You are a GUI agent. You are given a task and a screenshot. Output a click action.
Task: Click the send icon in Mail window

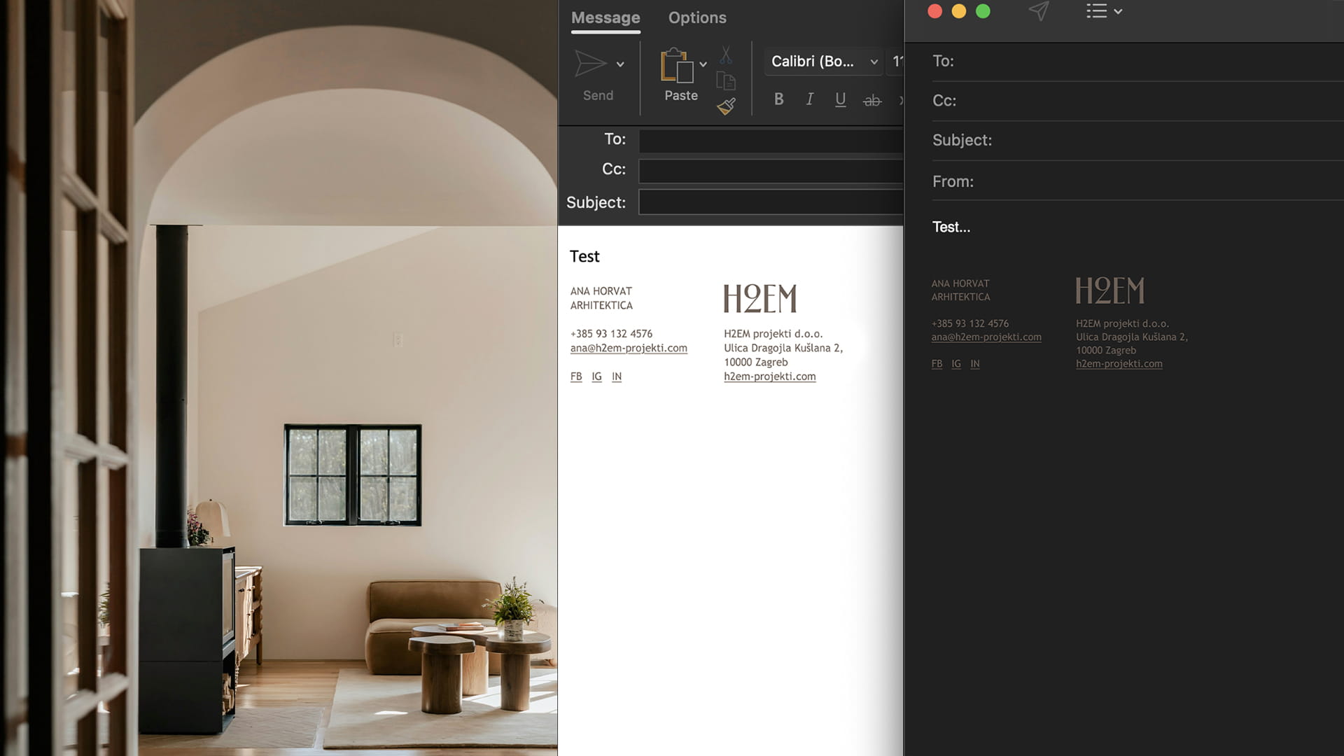click(x=1039, y=11)
